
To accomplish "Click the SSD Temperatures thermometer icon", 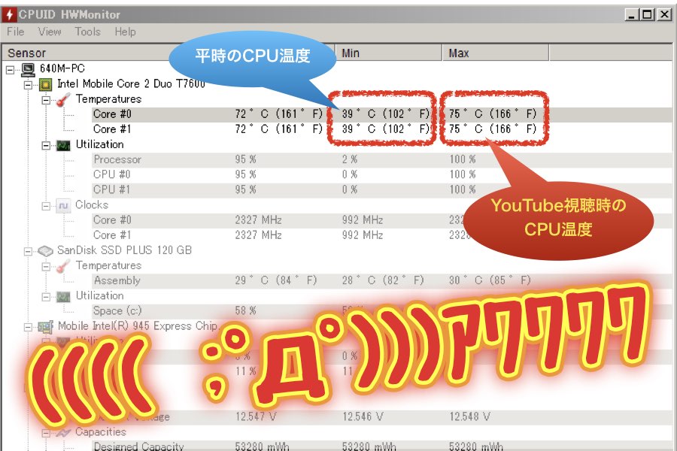I will click(x=63, y=266).
